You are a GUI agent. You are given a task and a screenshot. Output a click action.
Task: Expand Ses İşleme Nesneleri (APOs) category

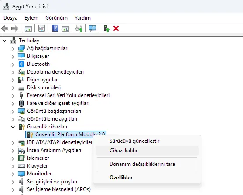(x=13, y=190)
